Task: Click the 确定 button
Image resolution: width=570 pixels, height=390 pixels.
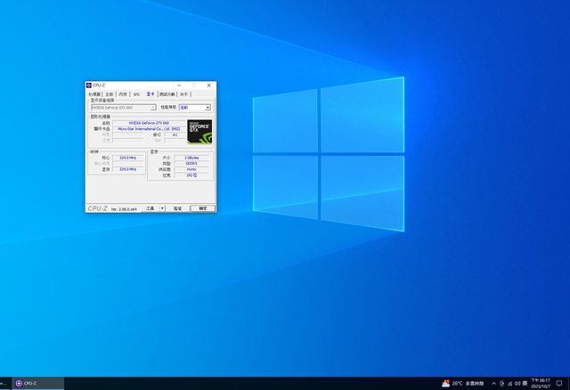Action: (202, 207)
